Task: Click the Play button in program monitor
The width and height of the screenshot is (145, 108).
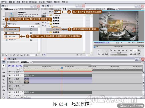Action: 119,51
